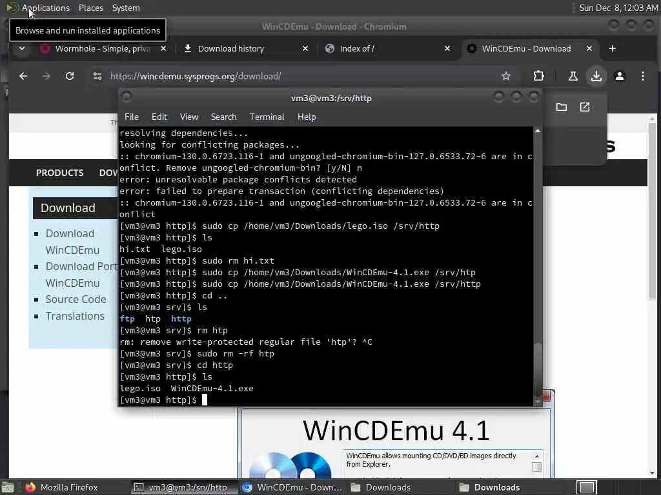This screenshot has width=661, height=495.
Task: Open terminal View menu
Action: pos(189,117)
